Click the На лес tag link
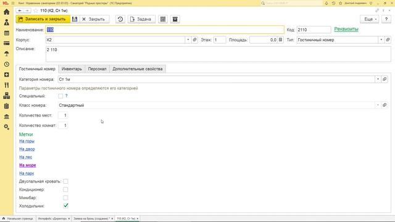395x222 pixels. [x=26, y=157]
